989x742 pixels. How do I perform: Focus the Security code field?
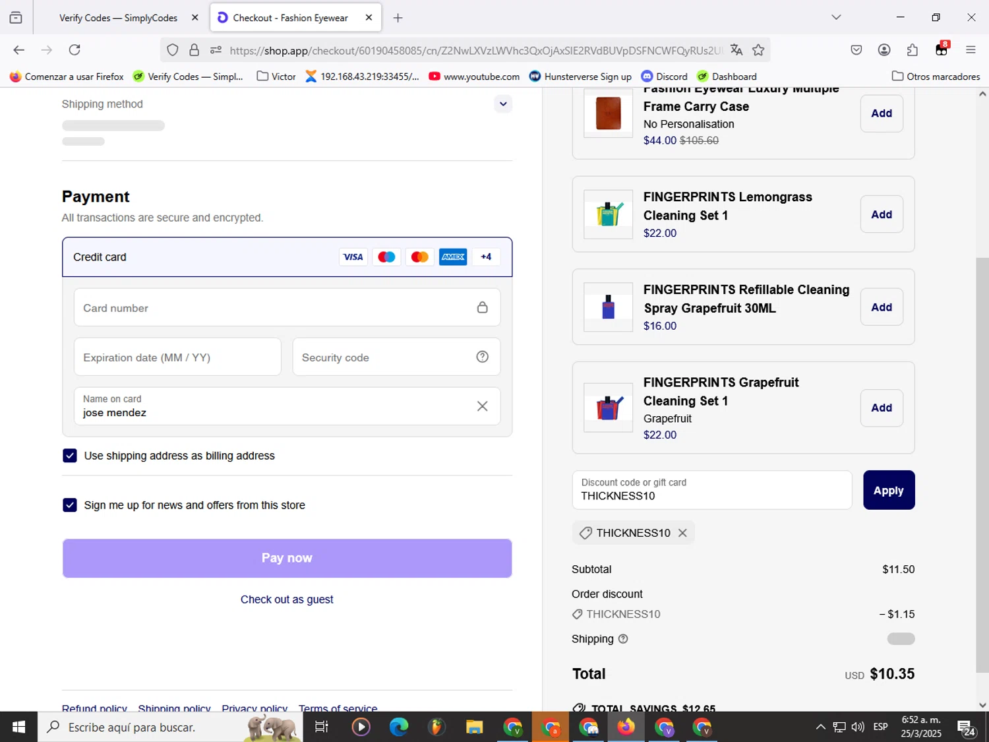(x=396, y=357)
